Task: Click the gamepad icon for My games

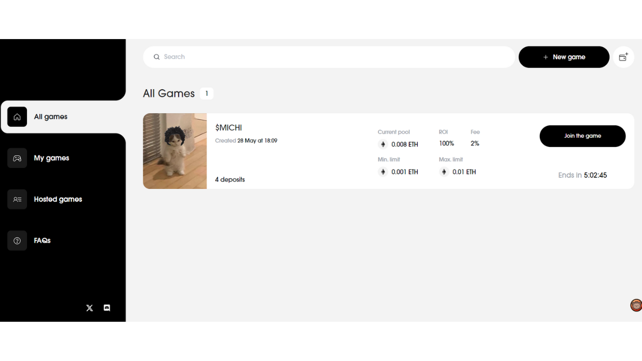Action: pos(17,158)
